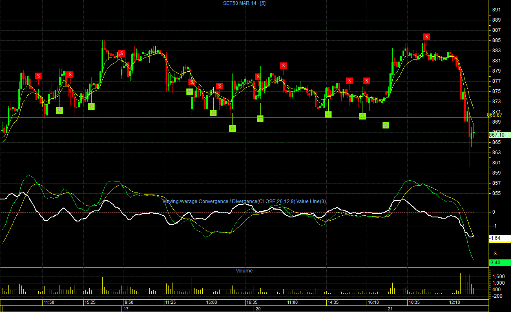The width and height of the screenshot is (511, 312).
Task: Click the first S sell marker before 11:50
Action: (x=38, y=76)
